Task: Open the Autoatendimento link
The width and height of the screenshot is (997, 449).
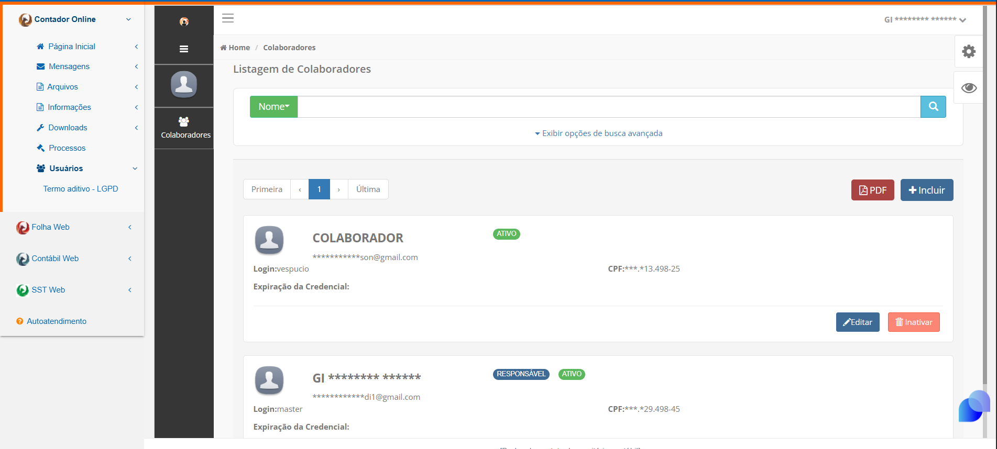Action: tap(57, 321)
